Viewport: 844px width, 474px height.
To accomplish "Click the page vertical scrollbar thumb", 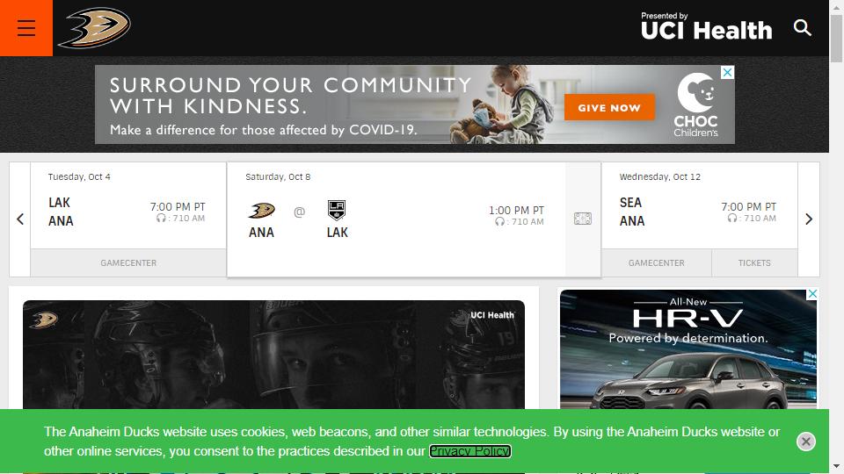I will tap(836, 39).
